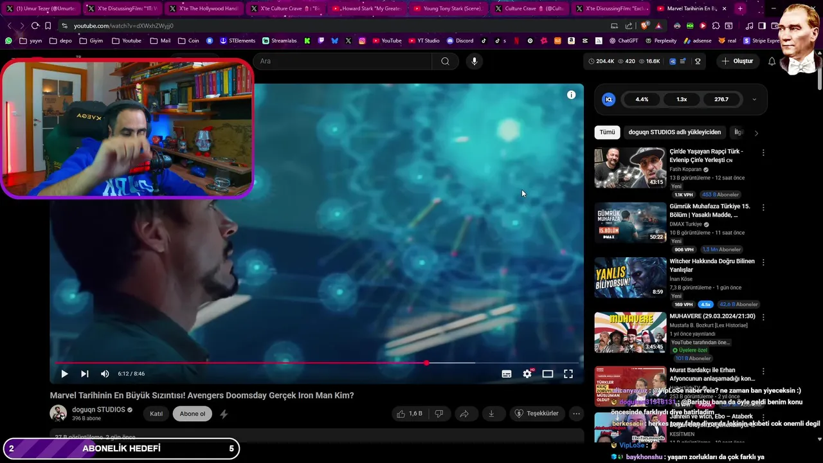The width and height of the screenshot is (823, 463).
Task: Open a new browser tab
Action: point(740,8)
